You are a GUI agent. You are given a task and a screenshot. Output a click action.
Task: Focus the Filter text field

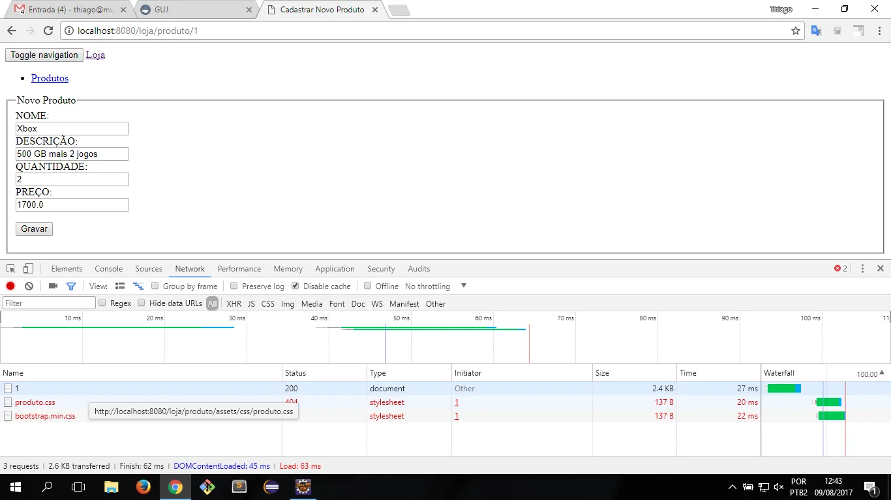coord(49,303)
